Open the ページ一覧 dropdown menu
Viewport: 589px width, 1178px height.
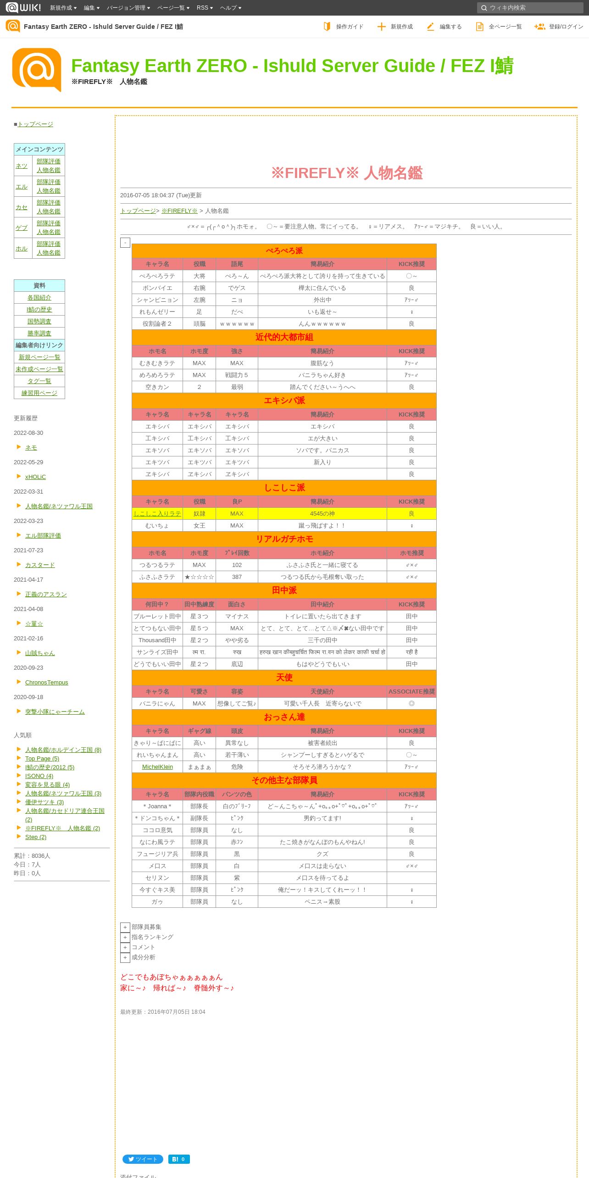tap(173, 8)
